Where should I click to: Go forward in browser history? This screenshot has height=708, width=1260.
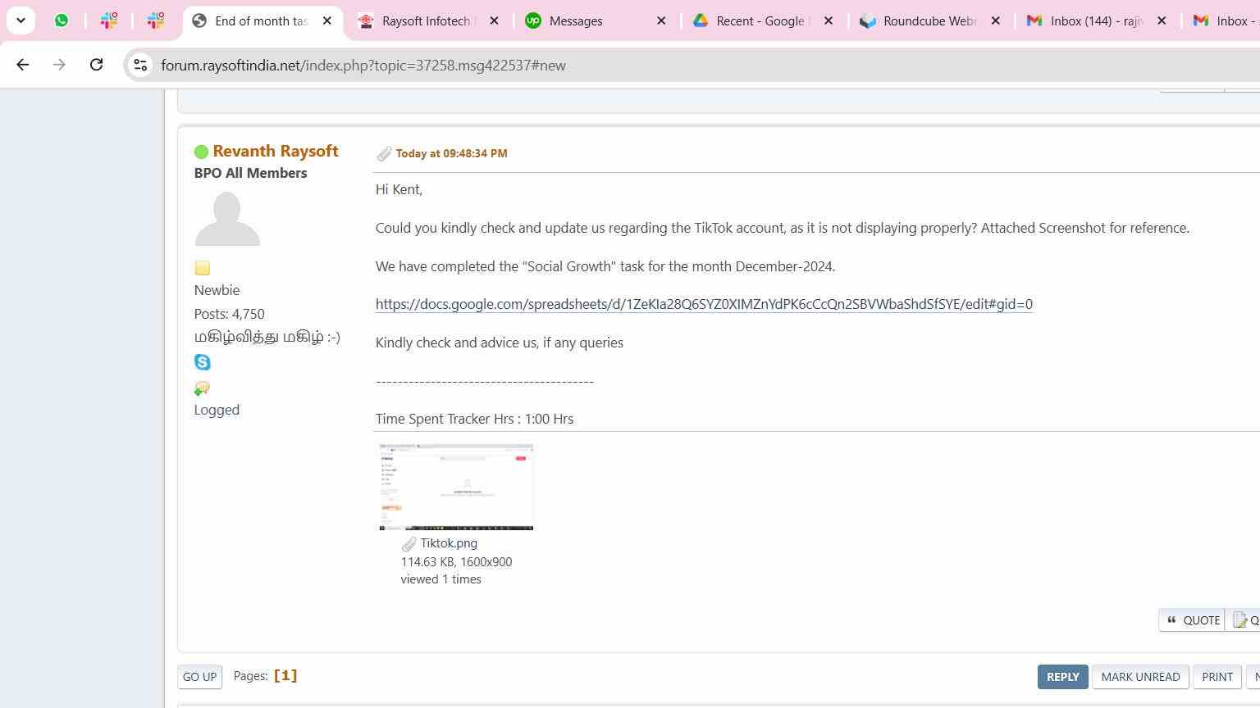click(x=59, y=65)
